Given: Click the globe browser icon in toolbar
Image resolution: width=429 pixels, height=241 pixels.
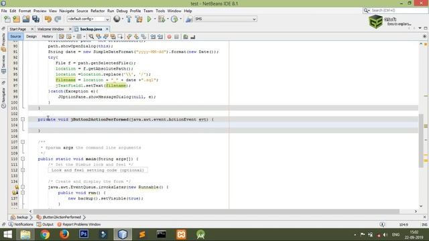Looking at the screenshot, I should point(117,19).
